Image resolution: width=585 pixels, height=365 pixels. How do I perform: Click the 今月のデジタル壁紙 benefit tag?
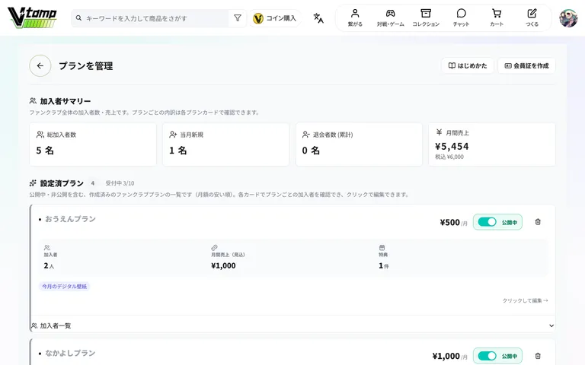[64, 287]
